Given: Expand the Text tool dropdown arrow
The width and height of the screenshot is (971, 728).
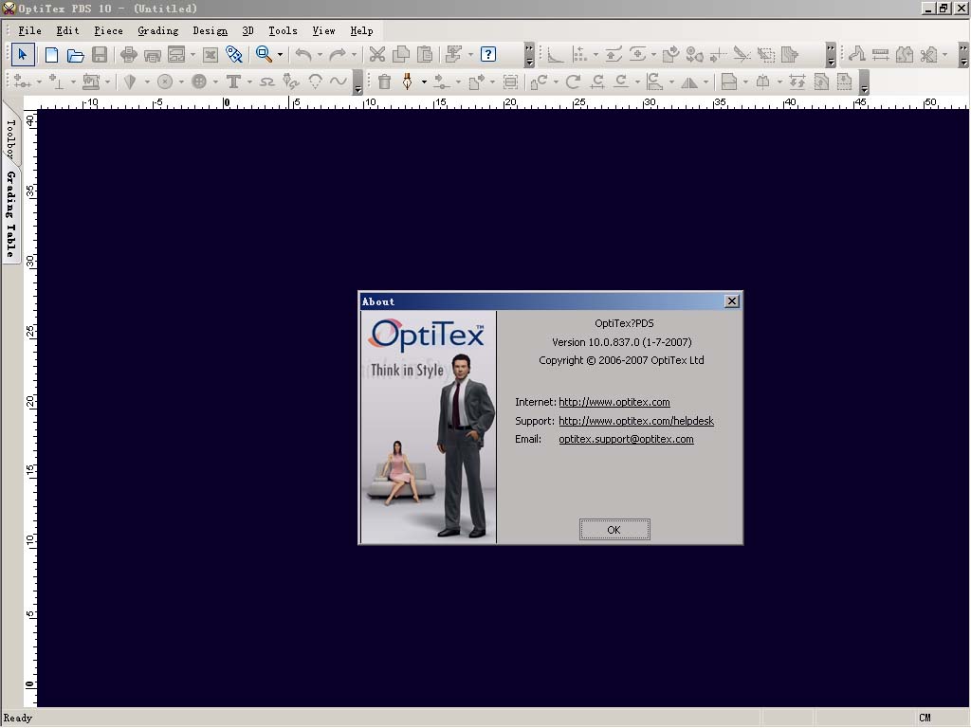Looking at the screenshot, I should 249,82.
